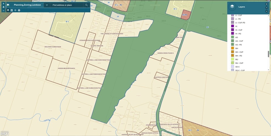
Task: Collapse the Layers panel with the up chevron
Action: [x=267, y=8]
